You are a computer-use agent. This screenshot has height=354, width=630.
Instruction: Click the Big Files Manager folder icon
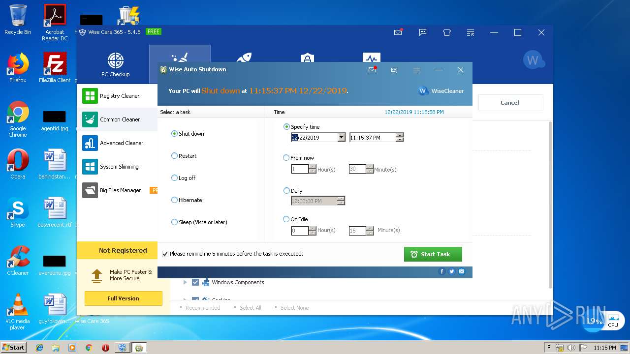90,190
